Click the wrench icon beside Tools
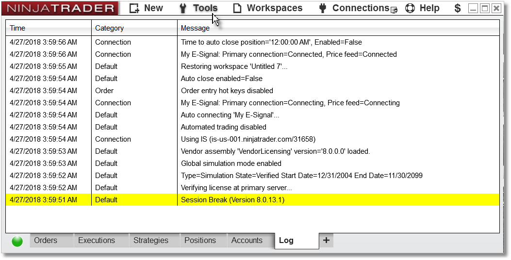Image resolution: width=511 pixels, height=260 pixels. [183, 8]
